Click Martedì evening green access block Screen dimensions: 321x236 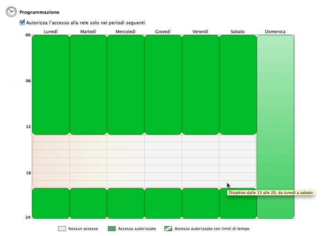click(x=88, y=203)
